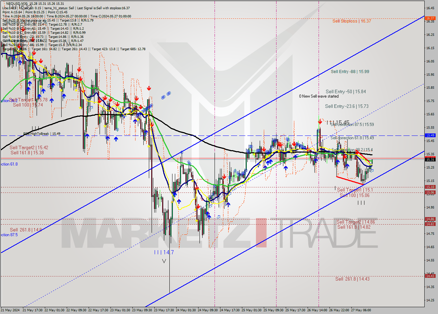
Task: Click the 14.55 price axis label
Action: (x=430, y=260)
